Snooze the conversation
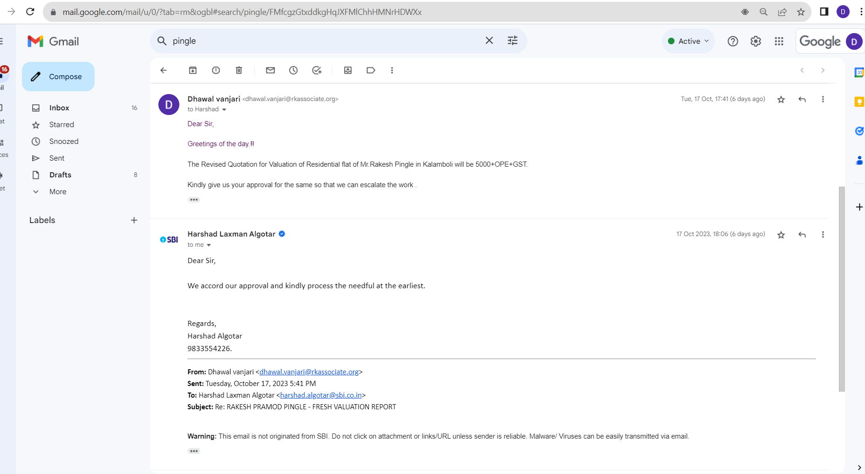865x474 pixels. (293, 70)
